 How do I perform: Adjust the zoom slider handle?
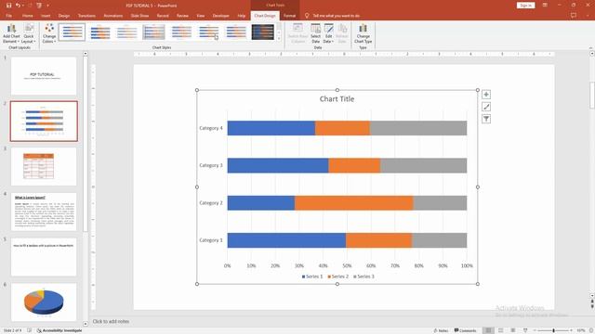554,330
